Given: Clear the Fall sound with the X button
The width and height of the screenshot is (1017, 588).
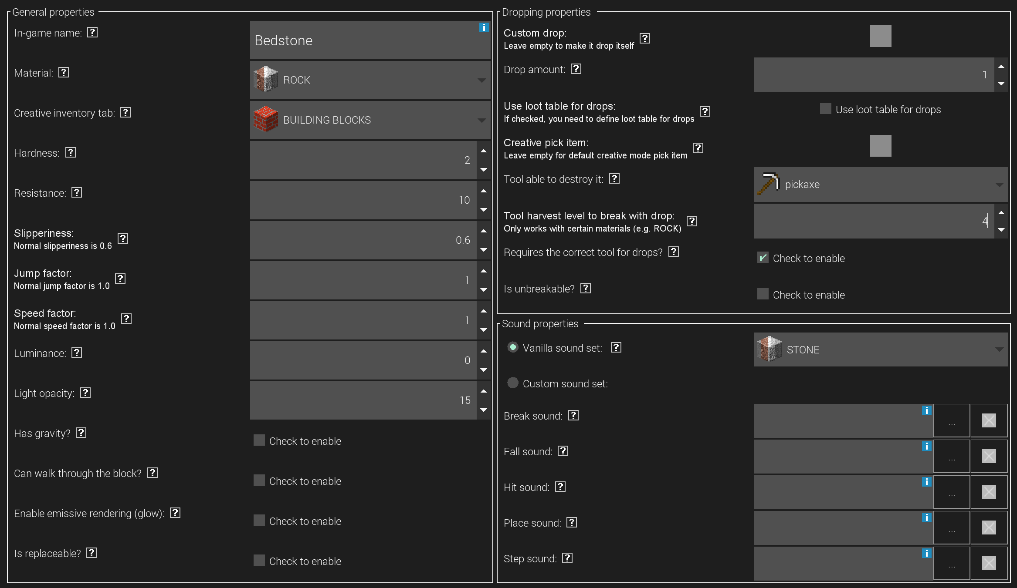Looking at the screenshot, I should pyautogui.click(x=989, y=456).
